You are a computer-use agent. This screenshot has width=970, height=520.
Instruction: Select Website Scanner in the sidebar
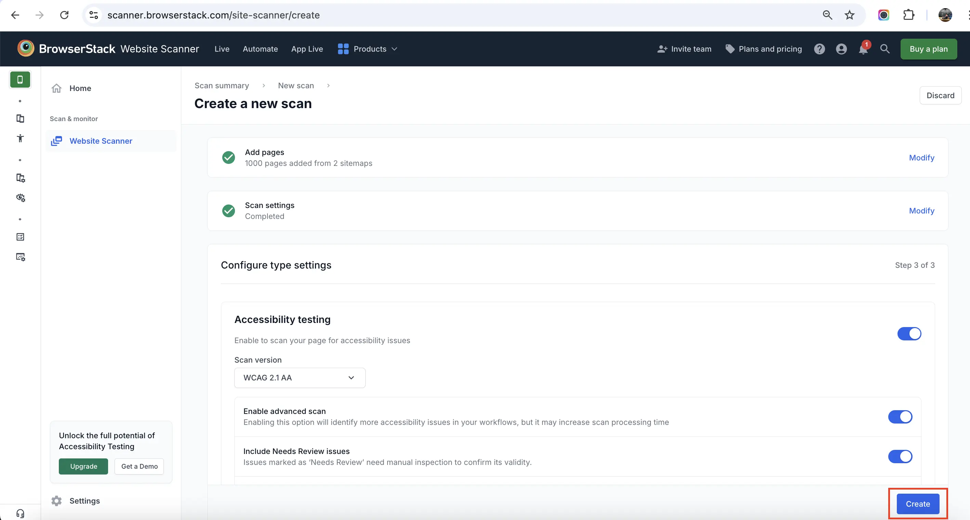point(101,141)
